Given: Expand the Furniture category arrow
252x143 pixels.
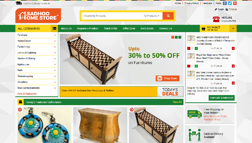Looking at the screenshot, I should (55, 35).
